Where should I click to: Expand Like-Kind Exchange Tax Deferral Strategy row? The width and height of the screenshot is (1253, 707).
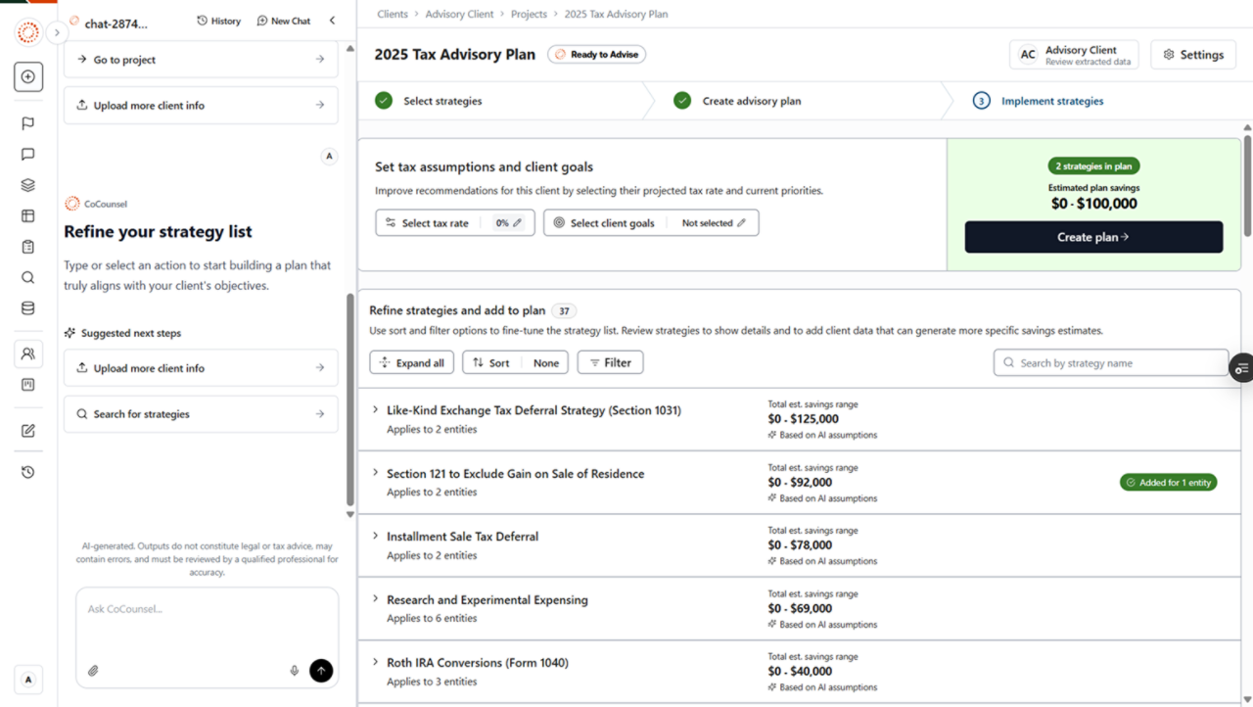click(376, 410)
